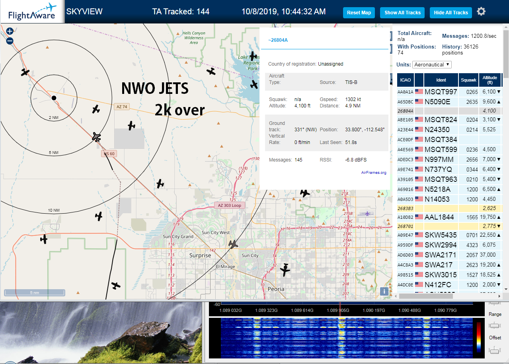The width and height of the screenshot is (509, 364).
Task: Zoom out on the map with minus button
Action: (x=10, y=41)
